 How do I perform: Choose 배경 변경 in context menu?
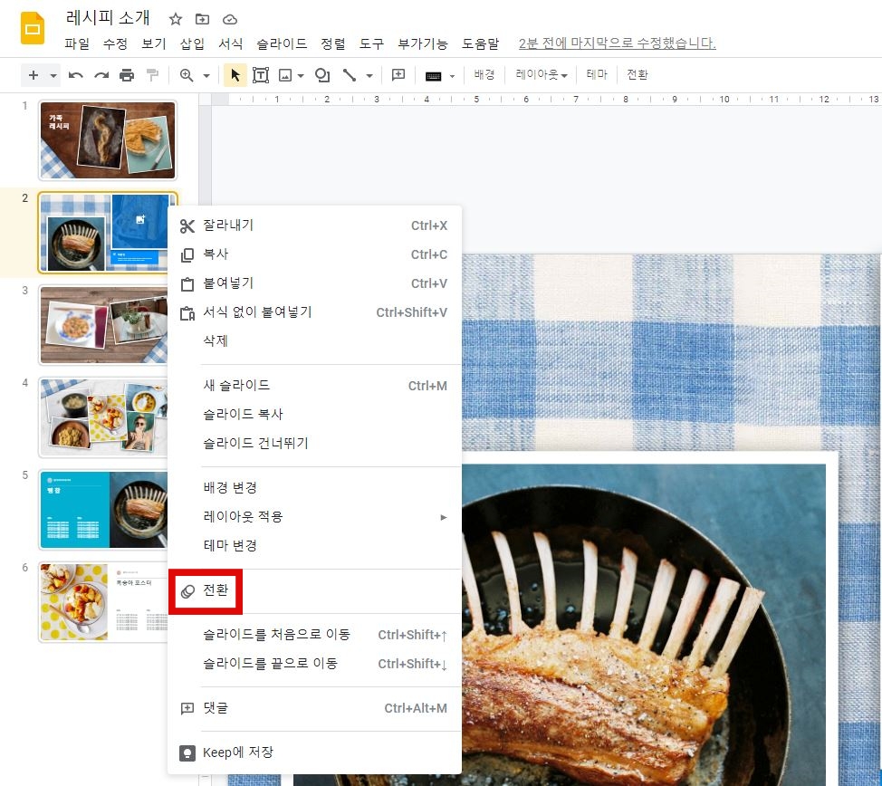pyautogui.click(x=314, y=488)
